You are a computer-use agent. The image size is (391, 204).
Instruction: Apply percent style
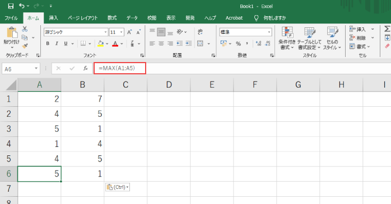[239, 44]
